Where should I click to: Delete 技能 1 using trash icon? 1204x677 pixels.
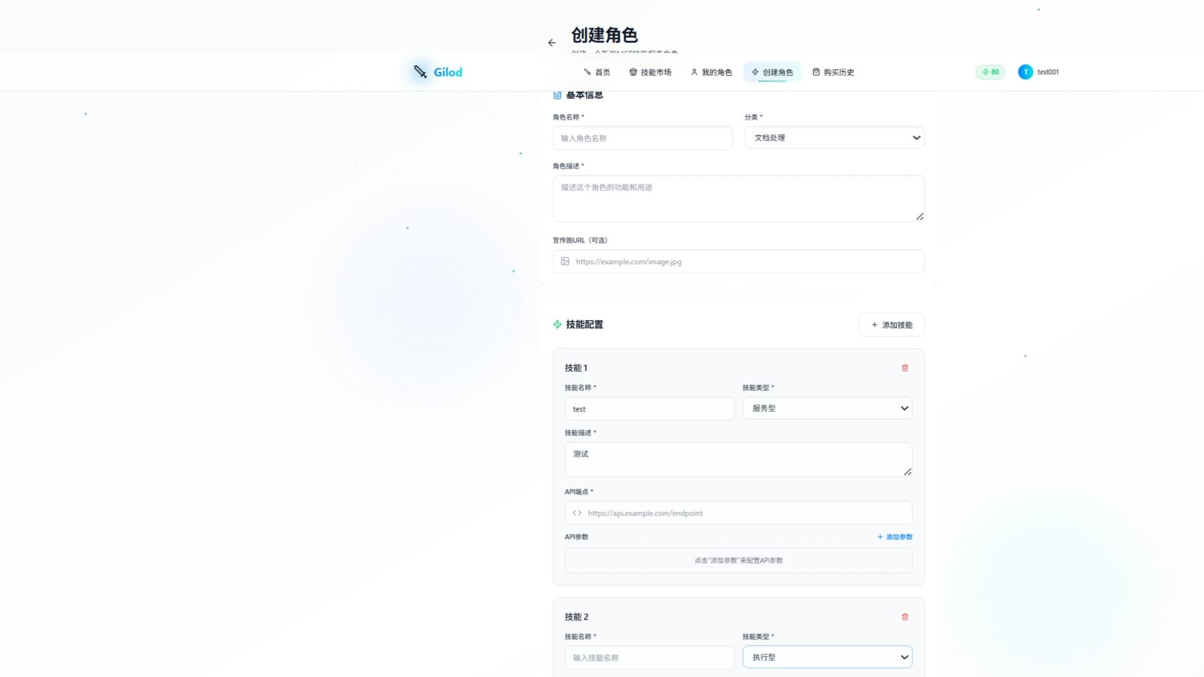tap(905, 367)
